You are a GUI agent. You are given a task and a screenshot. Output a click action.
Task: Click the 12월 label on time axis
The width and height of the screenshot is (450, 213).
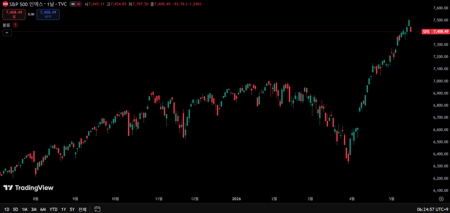coord(195,199)
